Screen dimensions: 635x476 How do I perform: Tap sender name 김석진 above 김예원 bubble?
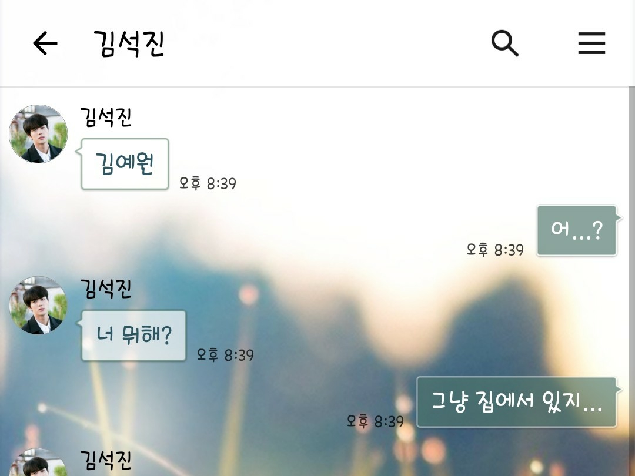tap(106, 117)
